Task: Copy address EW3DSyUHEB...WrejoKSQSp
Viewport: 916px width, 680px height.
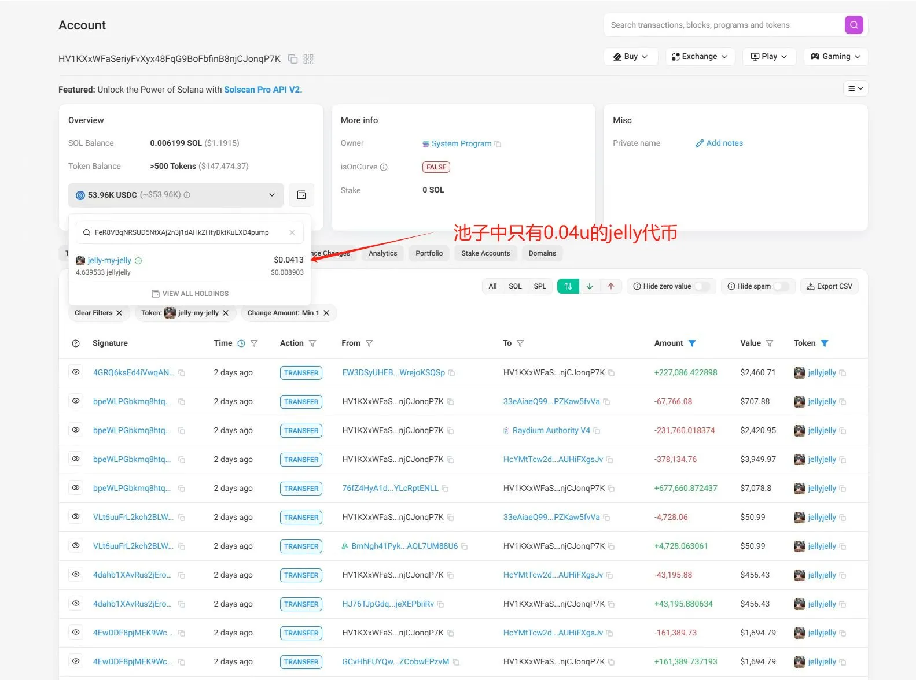Action: 451,373
